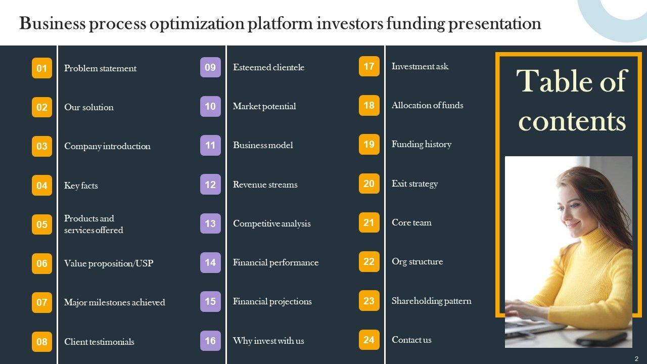Click the purple 09 number badge
Image resolution: width=647 pixels, height=364 pixels.
[210, 67]
